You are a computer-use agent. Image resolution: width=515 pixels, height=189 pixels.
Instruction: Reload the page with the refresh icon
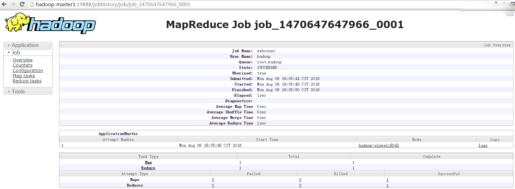(22, 4)
